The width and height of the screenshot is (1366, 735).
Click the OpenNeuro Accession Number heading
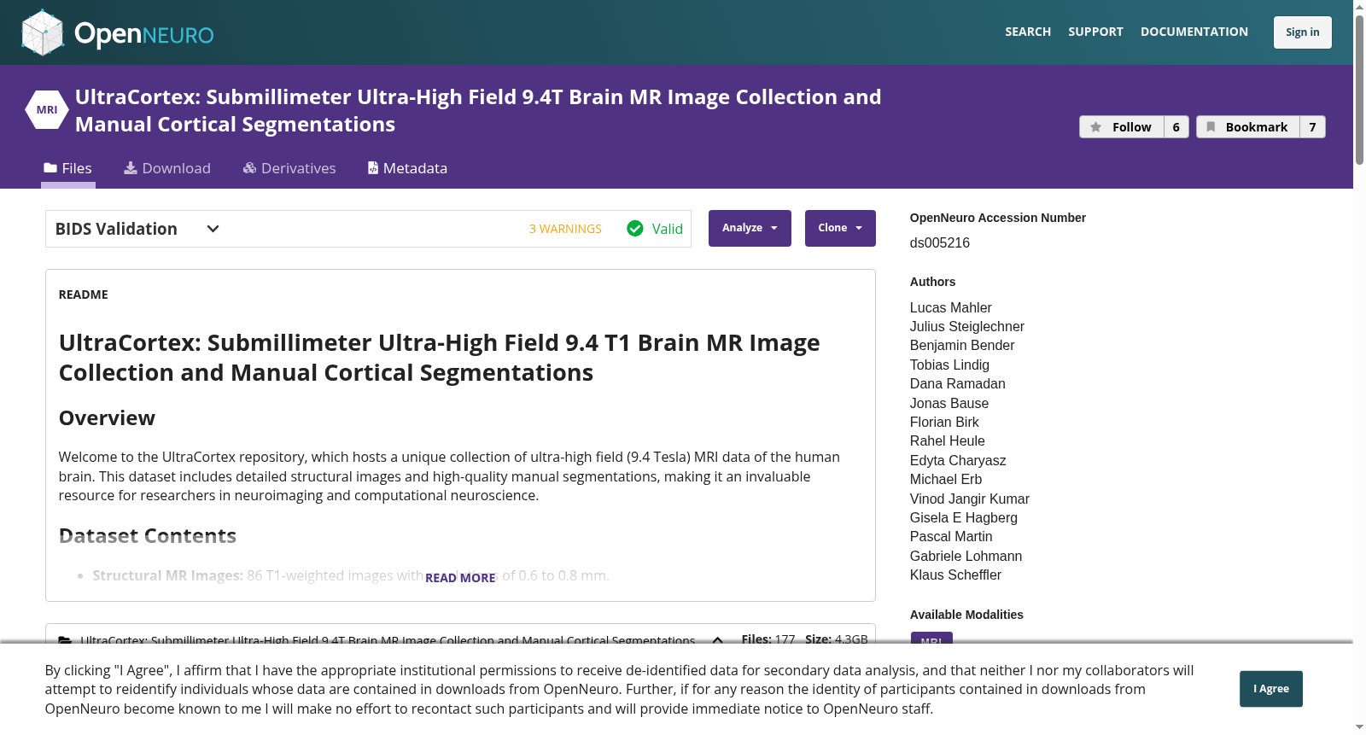tap(998, 218)
